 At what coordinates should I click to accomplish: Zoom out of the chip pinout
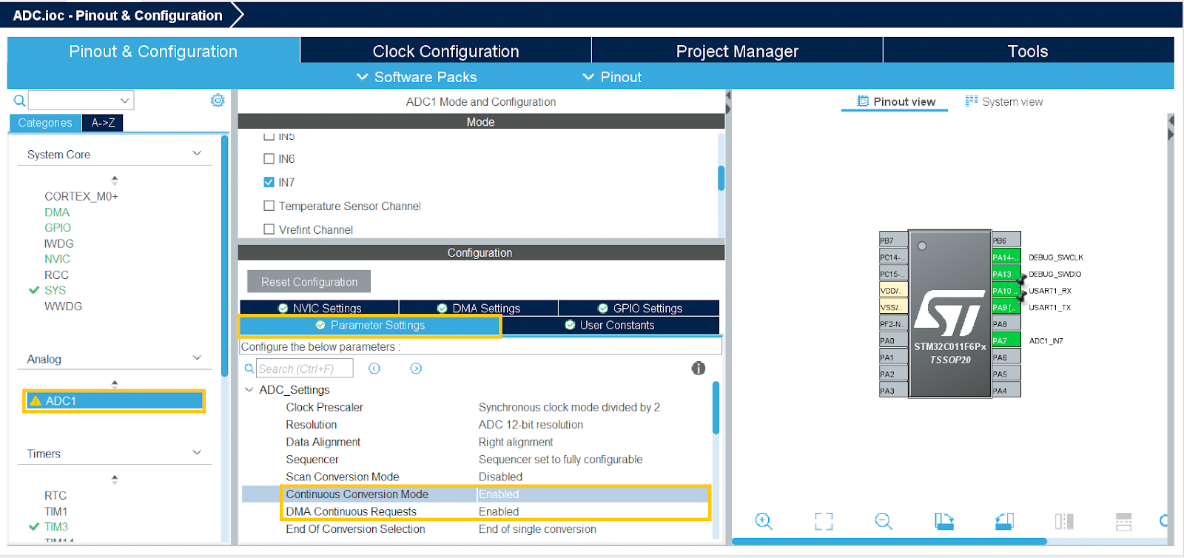pyautogui.click(x=883, y=521)
